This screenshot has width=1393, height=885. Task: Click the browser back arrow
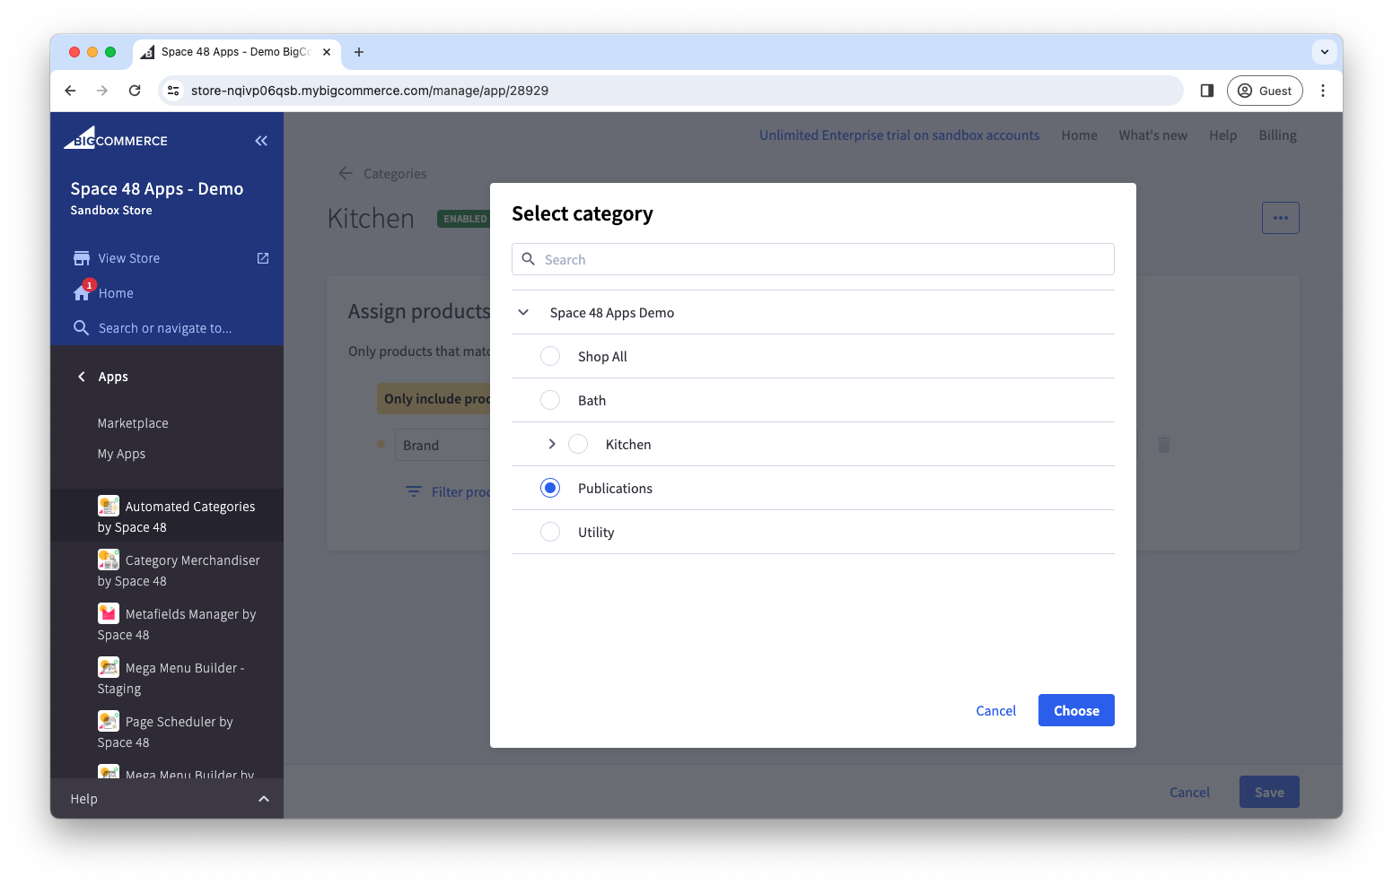(x=70, y=91)
